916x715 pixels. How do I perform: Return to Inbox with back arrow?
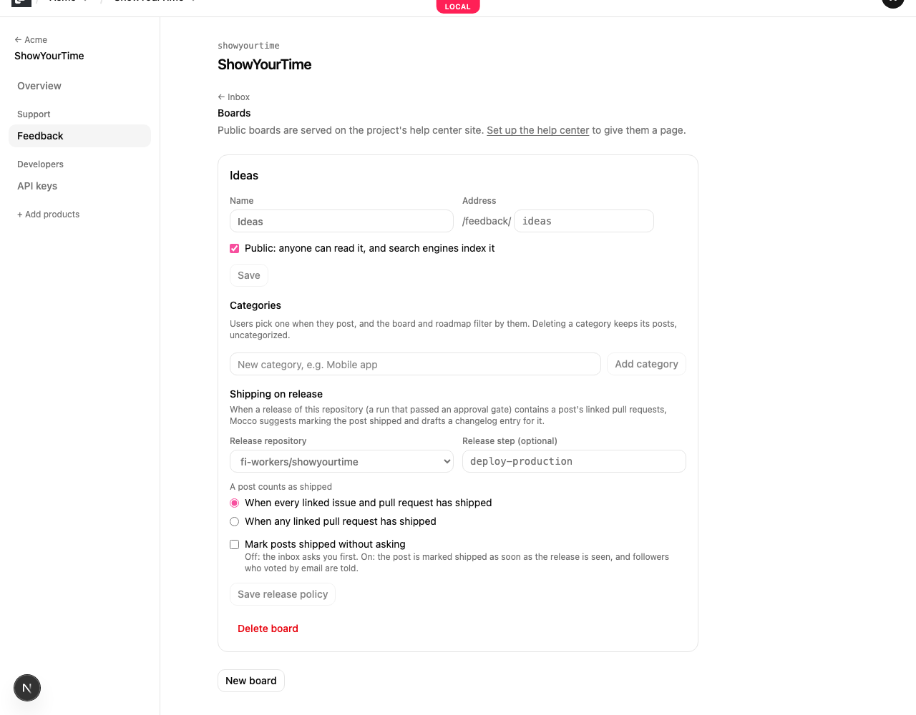tap(234, 97)
